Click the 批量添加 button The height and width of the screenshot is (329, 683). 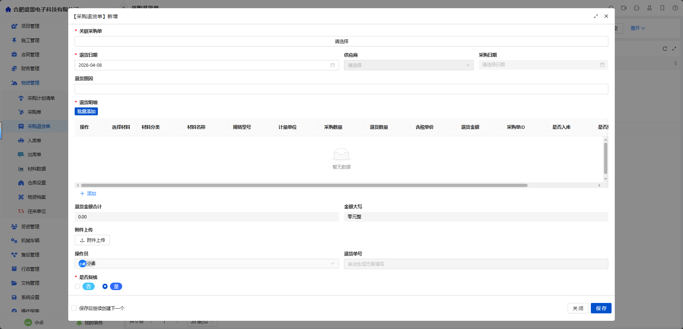pos(86,112)
